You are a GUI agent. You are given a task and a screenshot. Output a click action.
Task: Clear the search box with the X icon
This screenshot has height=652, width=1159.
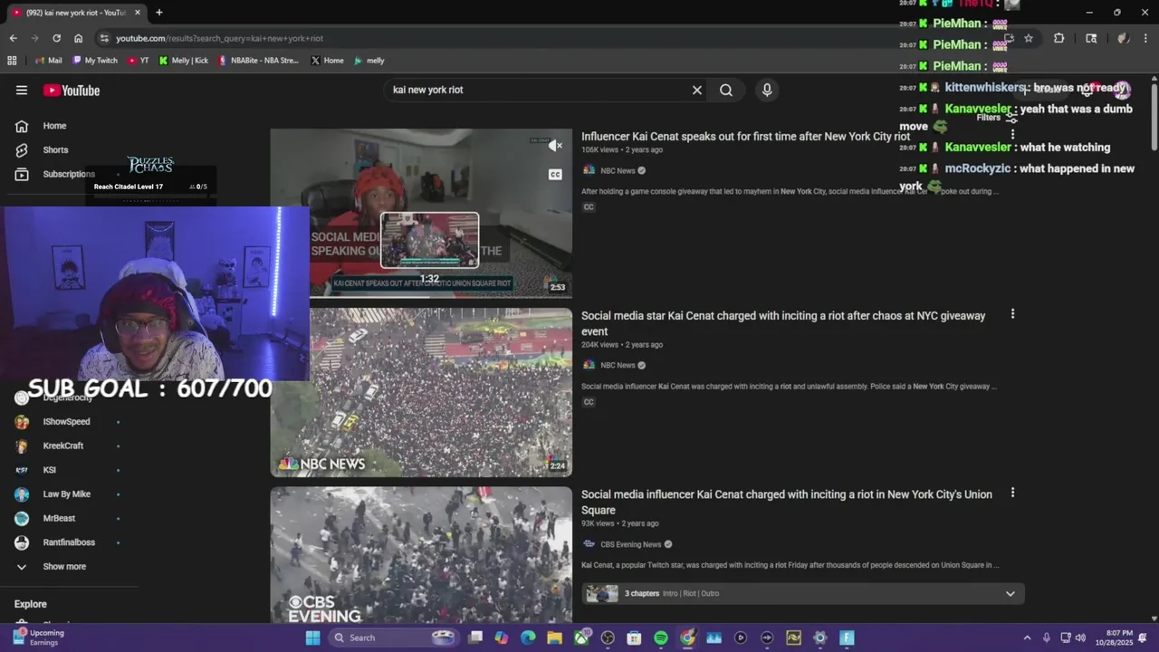click(697, 90)
